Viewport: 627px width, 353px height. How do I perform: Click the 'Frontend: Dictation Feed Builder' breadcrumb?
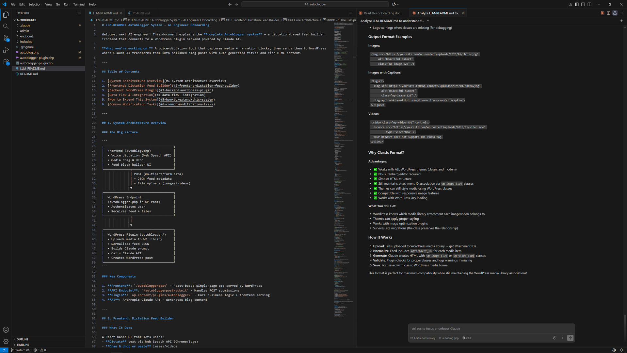point(250,20)
